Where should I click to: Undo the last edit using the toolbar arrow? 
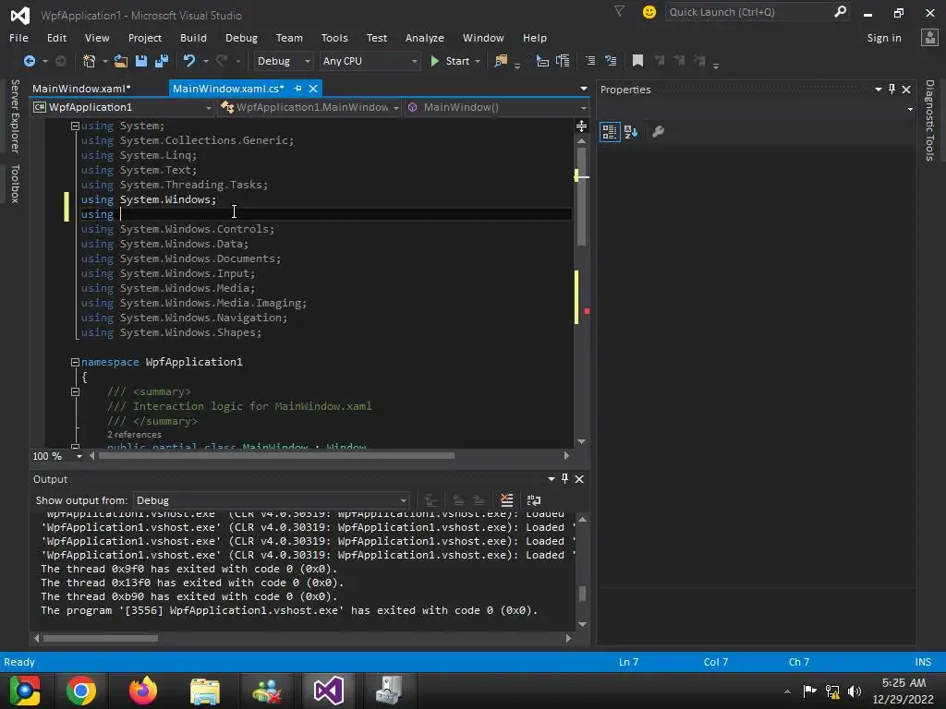[x=189, y=61]
